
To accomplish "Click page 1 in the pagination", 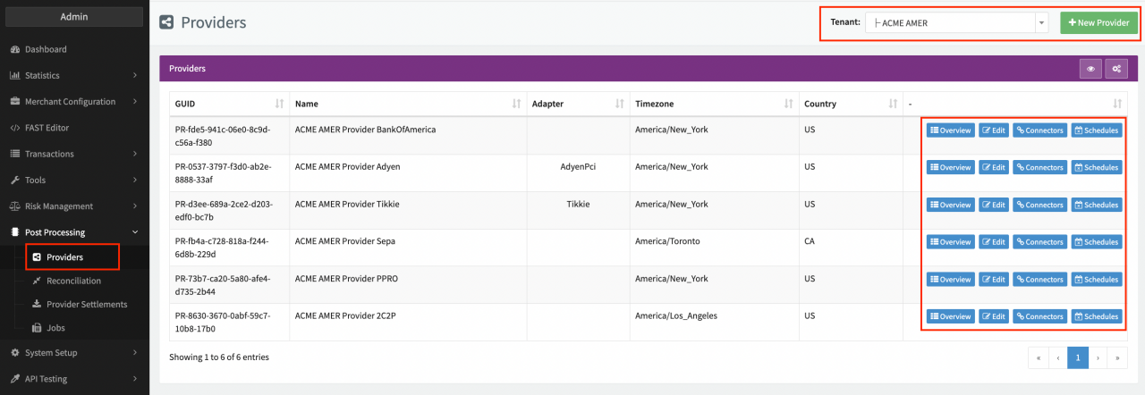I will click(1078, 357).
